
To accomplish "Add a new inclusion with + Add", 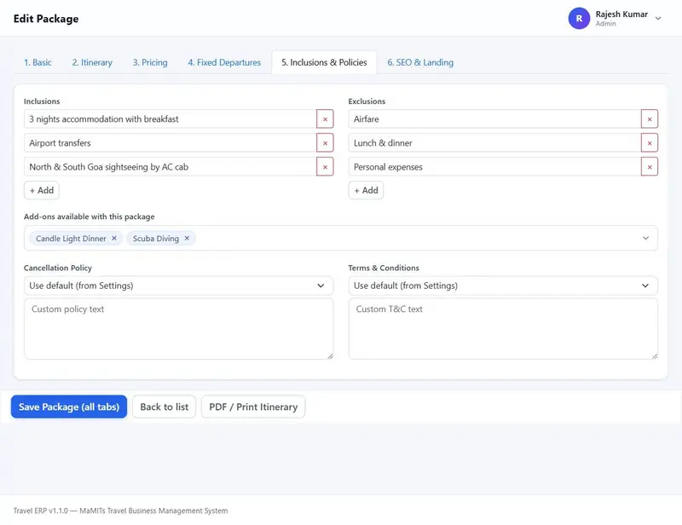I will tap(42, 191).
